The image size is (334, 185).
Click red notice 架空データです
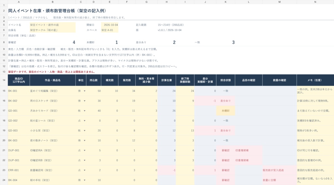click(x=52, y=72)
